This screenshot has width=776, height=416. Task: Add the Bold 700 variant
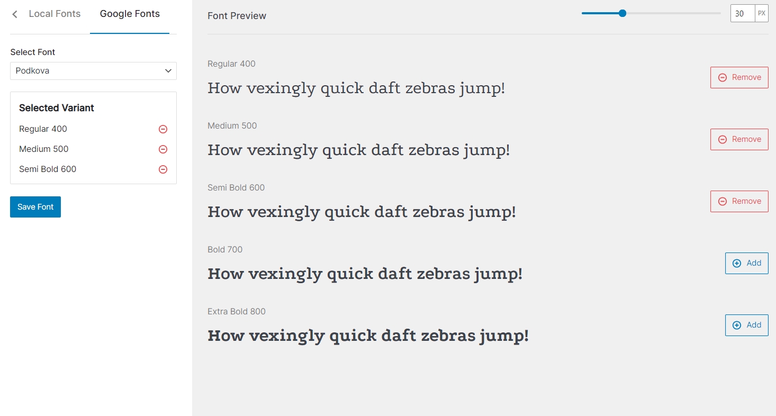coord(746,263)
